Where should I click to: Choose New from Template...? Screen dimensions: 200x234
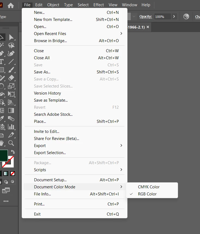[74, 19]
